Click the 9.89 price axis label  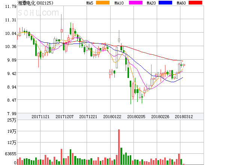click(x=12, y=60)
